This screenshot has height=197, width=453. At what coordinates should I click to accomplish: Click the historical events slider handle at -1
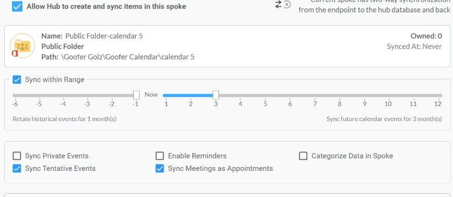point(136,95)
